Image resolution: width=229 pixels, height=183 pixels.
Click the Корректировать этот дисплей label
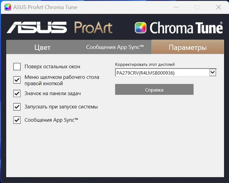(x=145, y=64)
